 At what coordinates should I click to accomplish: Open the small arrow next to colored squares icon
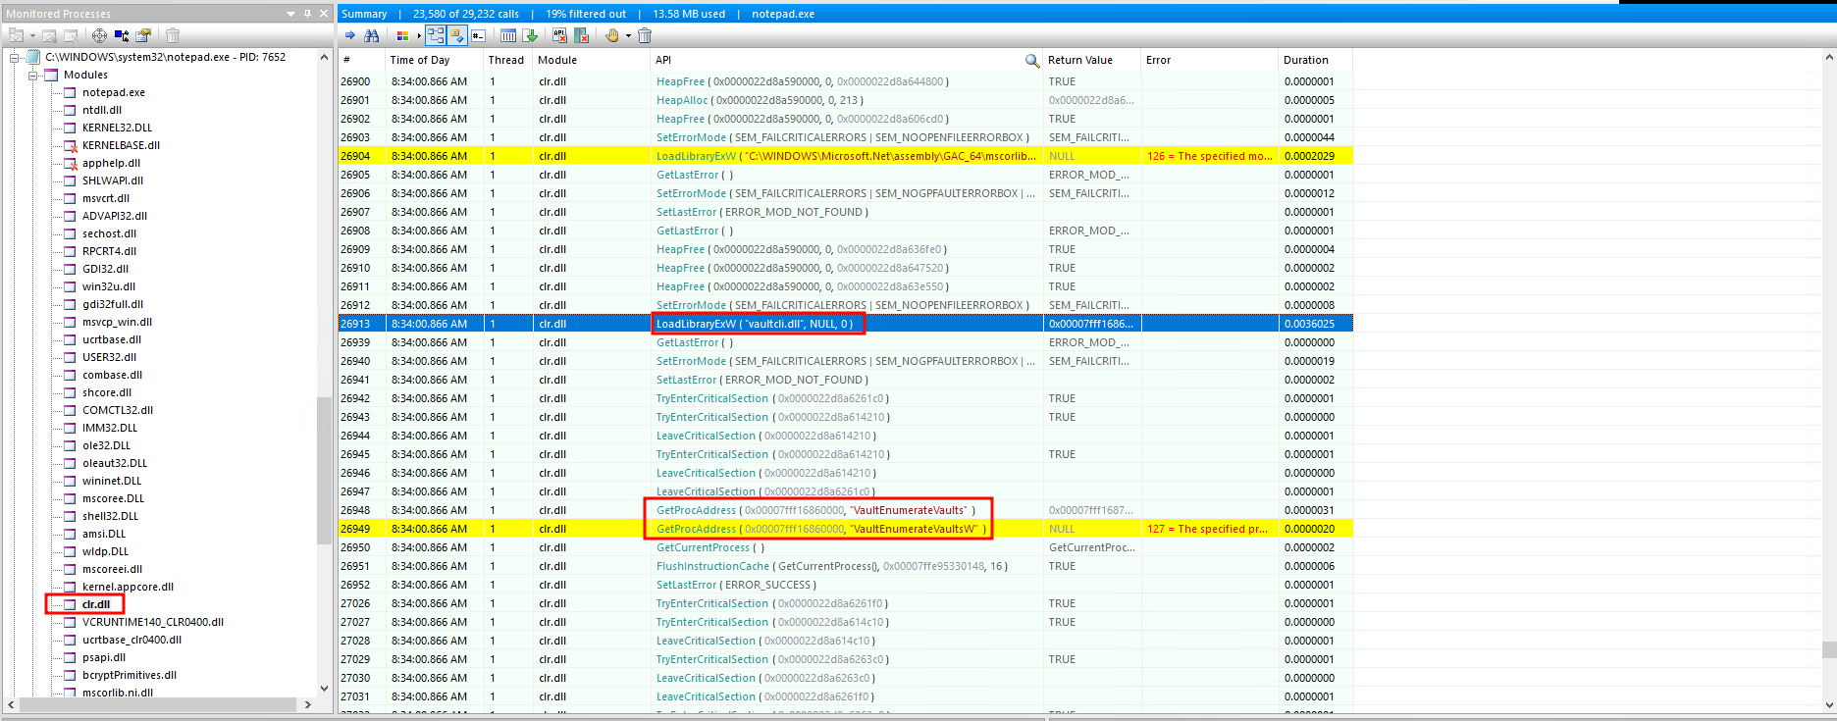tap(419, 35)
